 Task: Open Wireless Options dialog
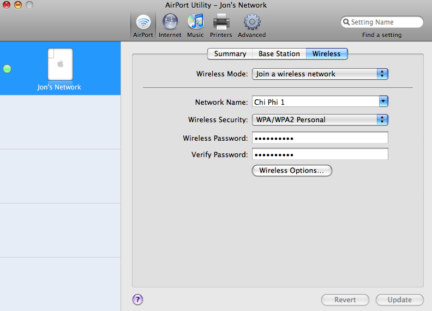(x=292, y=170)
